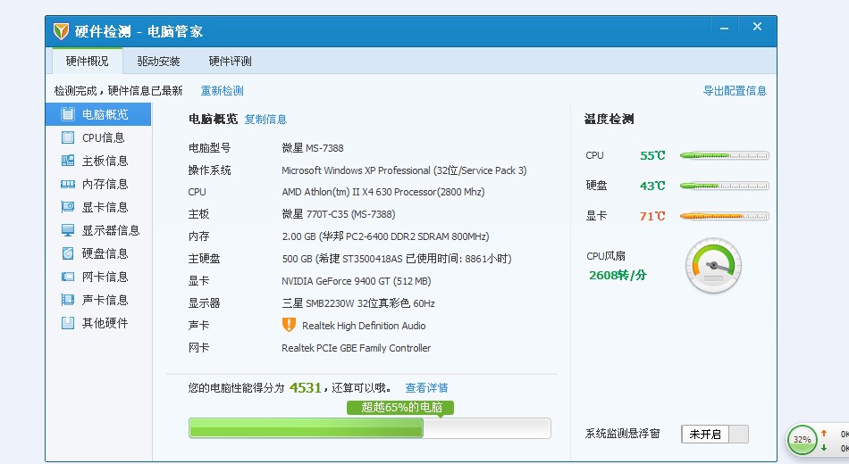849x464 pixels.
Task: Click the AMD Athlon II X4 630 text
Action: tap(382, 192)
